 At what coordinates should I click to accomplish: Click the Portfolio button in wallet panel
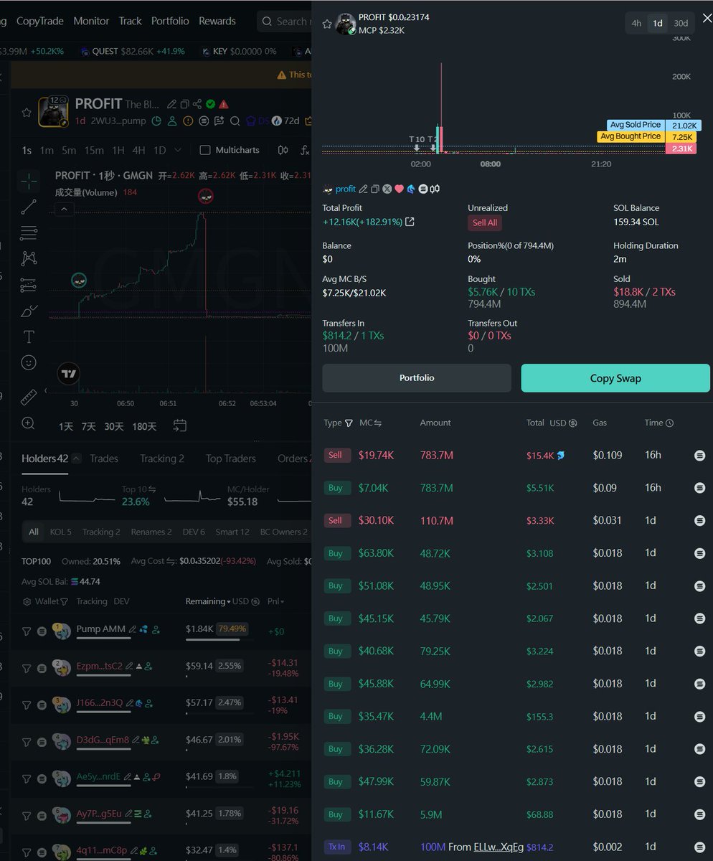pos(417,378)
